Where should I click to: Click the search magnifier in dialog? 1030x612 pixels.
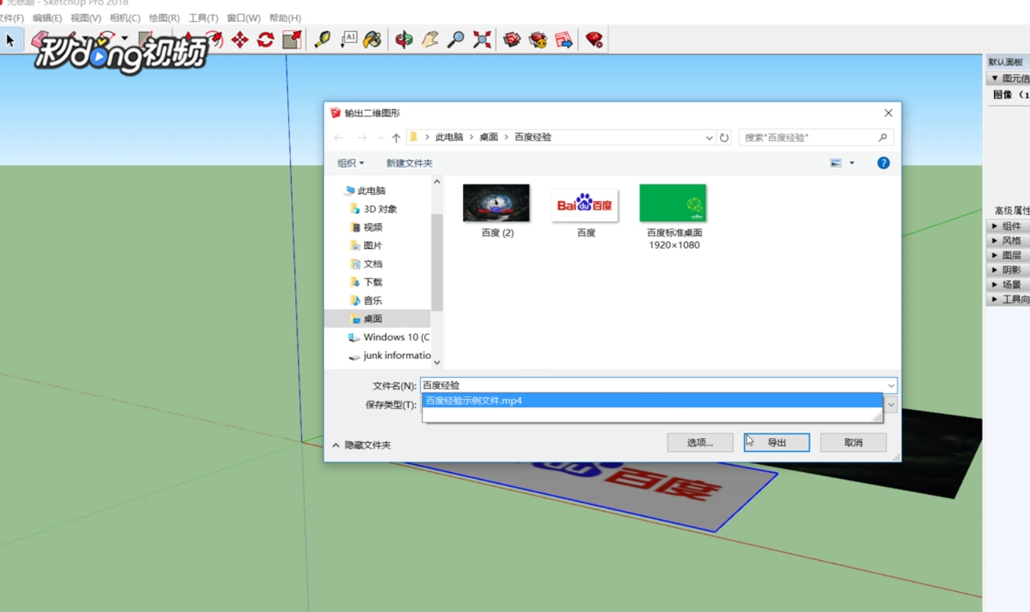click(883, 137)
